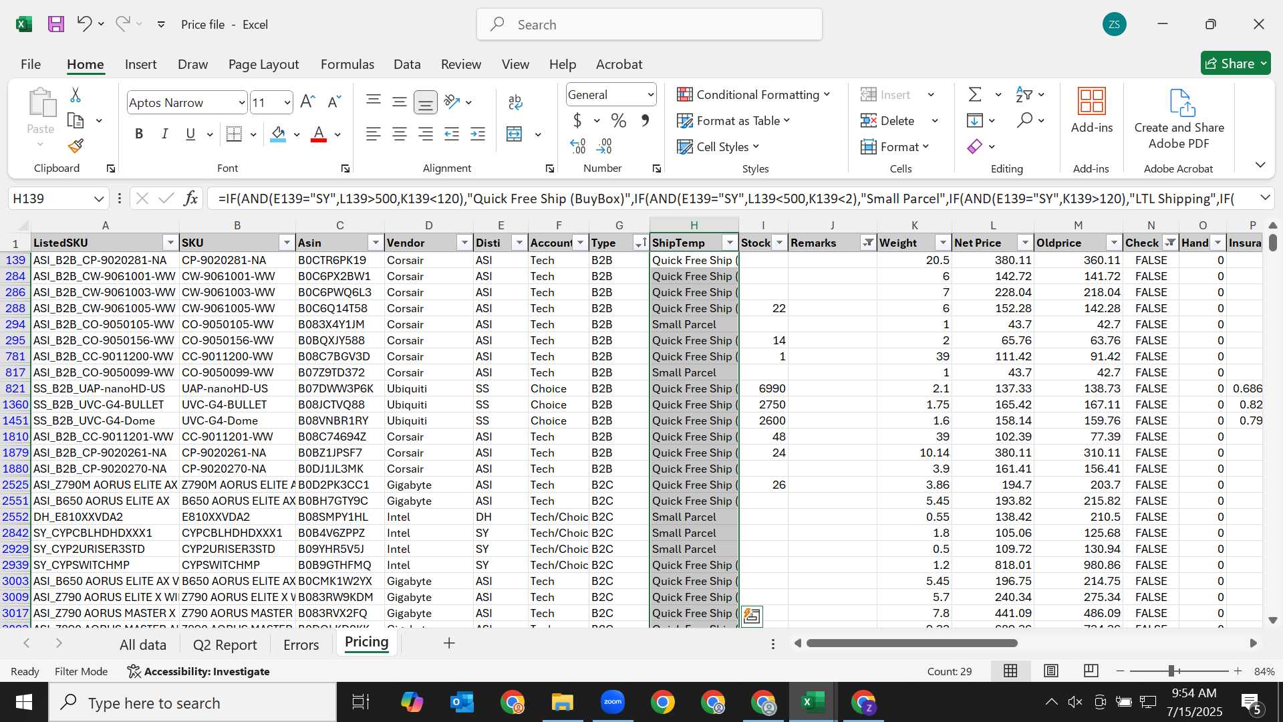Open the font size dropdown

coord(287,103)
